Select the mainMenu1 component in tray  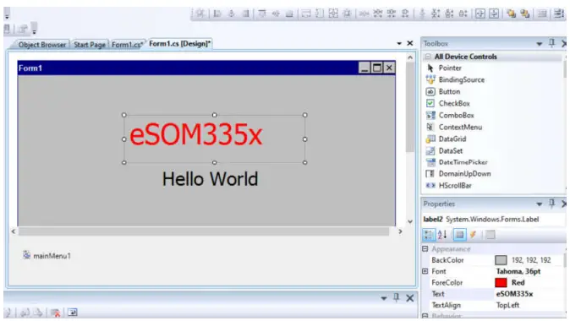47,256
